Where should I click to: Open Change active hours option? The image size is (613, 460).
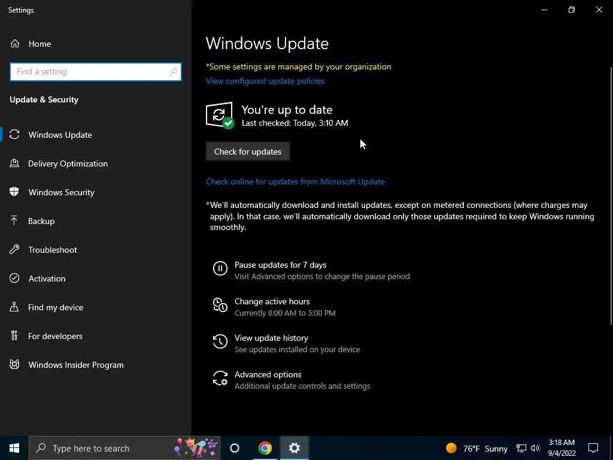pos(274,307)
